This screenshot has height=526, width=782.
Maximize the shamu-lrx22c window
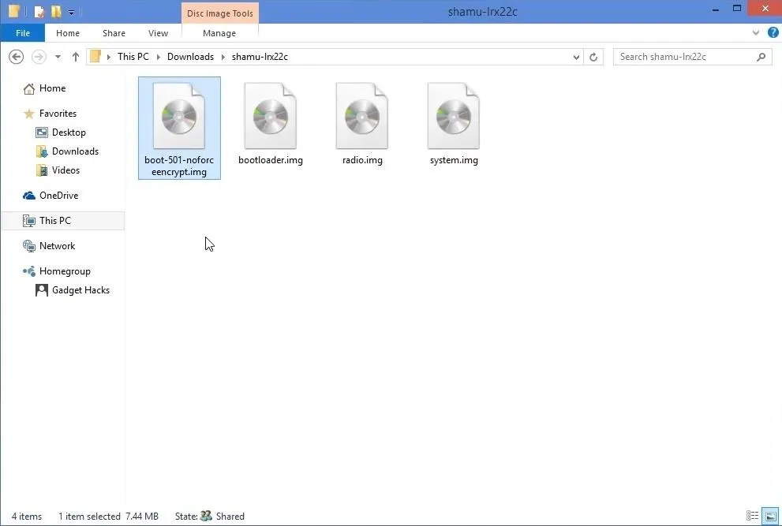pos(736,9)
